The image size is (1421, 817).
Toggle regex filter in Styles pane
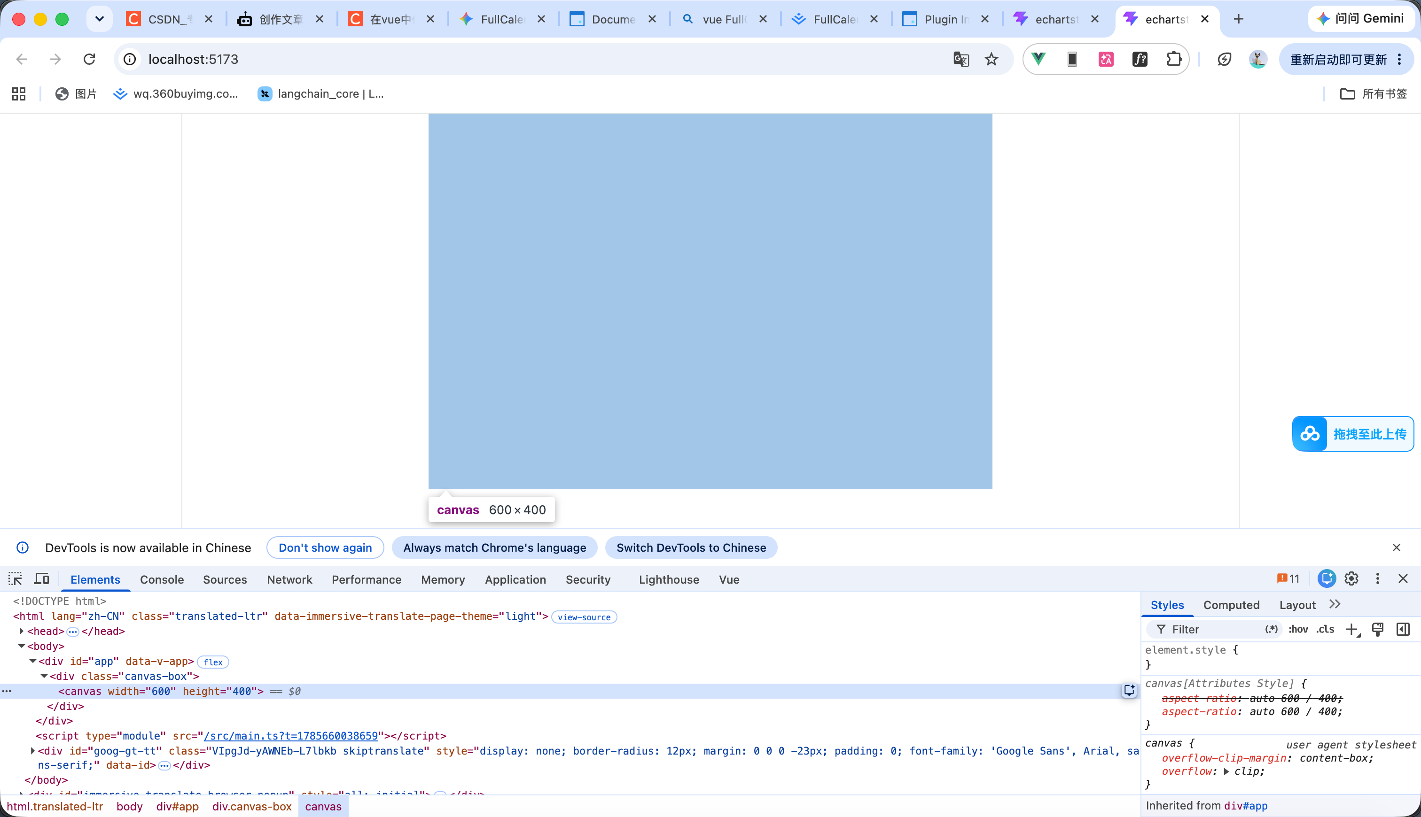[x=1272, y=630]
